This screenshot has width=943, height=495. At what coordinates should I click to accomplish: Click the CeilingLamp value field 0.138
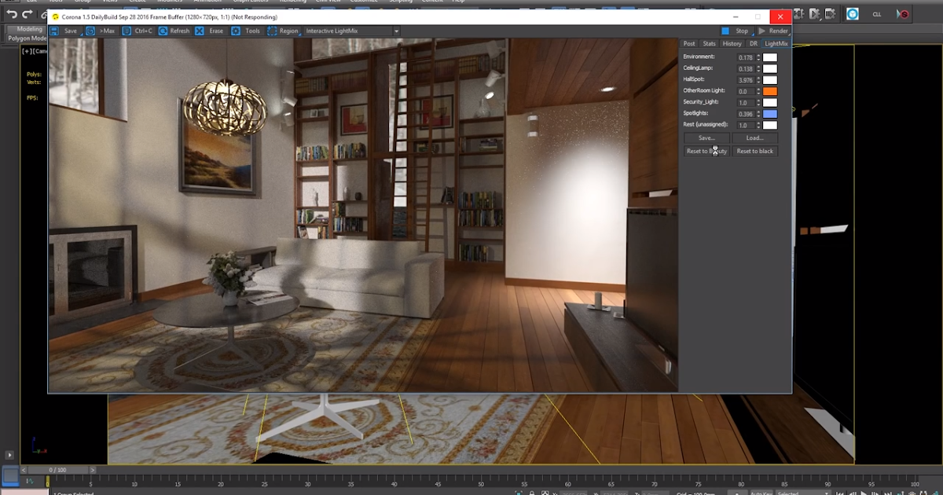coord(746,68)
